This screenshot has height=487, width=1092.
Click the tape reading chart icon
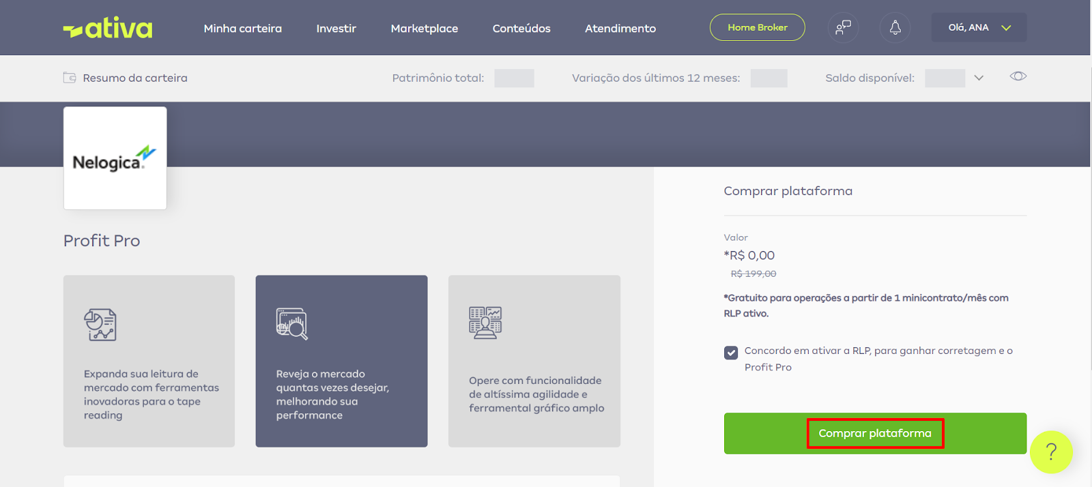pyautogui.click(x=100, y=324)
